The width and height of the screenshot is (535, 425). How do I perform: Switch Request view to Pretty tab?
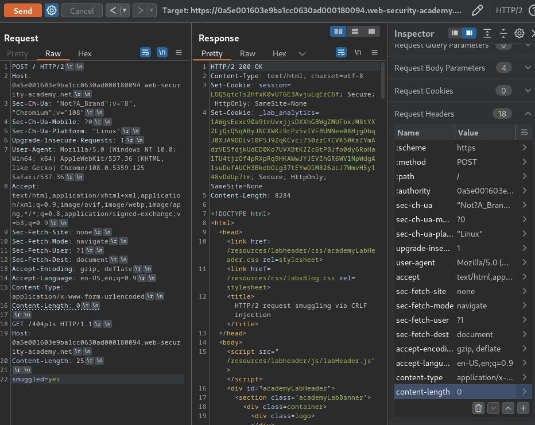pyautogui.click(x=17, y=53)
